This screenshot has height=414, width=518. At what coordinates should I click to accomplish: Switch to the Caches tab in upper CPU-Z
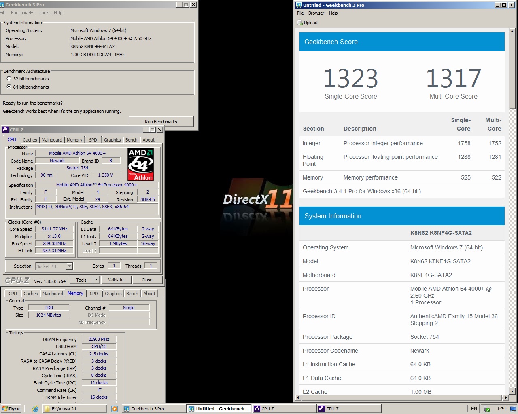click(x=30, y=140)
